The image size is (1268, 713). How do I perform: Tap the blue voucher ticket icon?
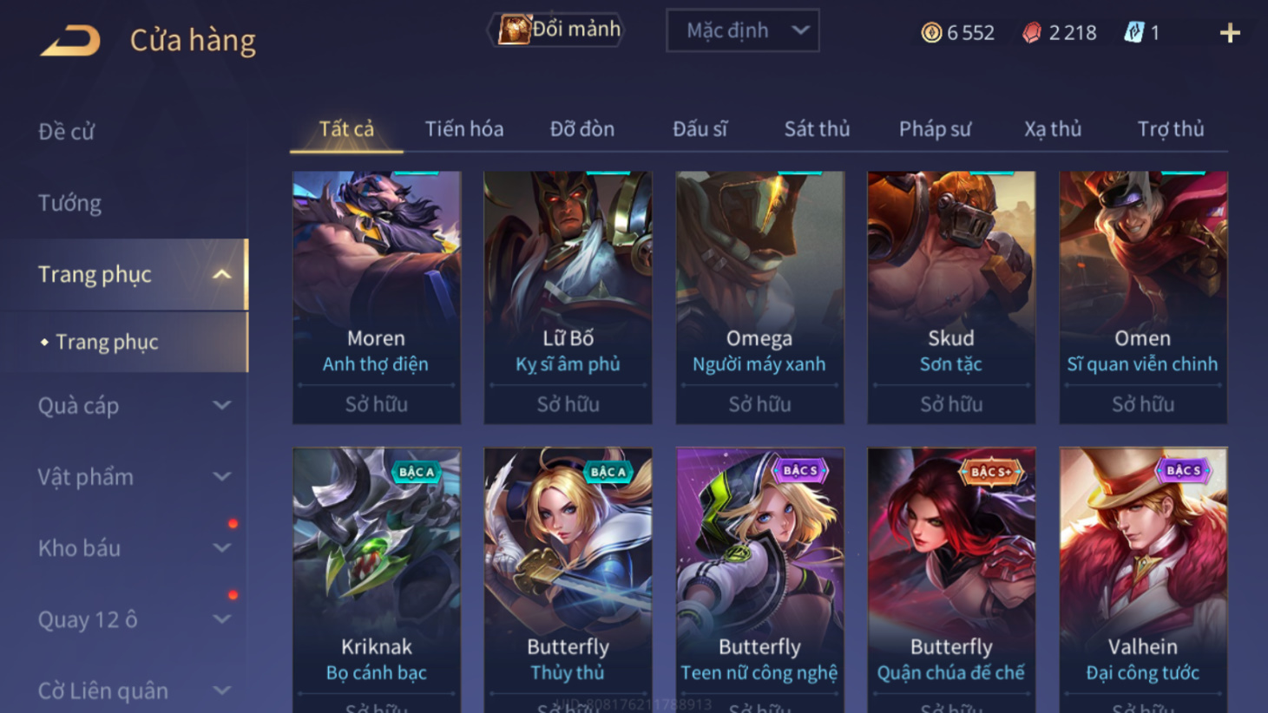coord(1133,33)
